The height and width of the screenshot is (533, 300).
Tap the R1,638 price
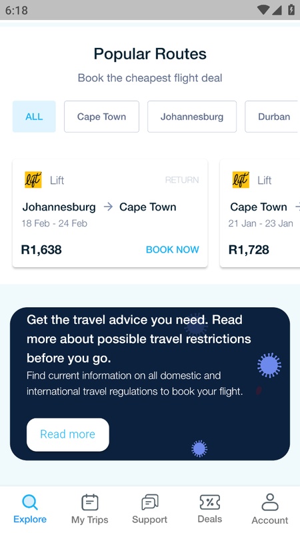coord(41,250)
